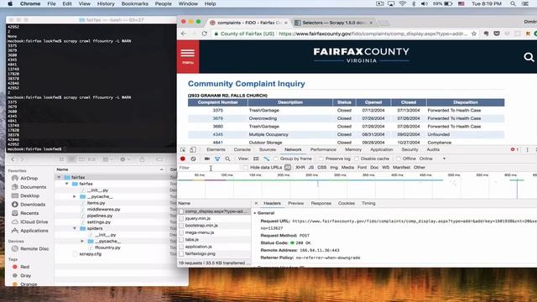Go back in Finder window
Image resolution: width=537 pixels, height=302 pixels.
(13, 159)
